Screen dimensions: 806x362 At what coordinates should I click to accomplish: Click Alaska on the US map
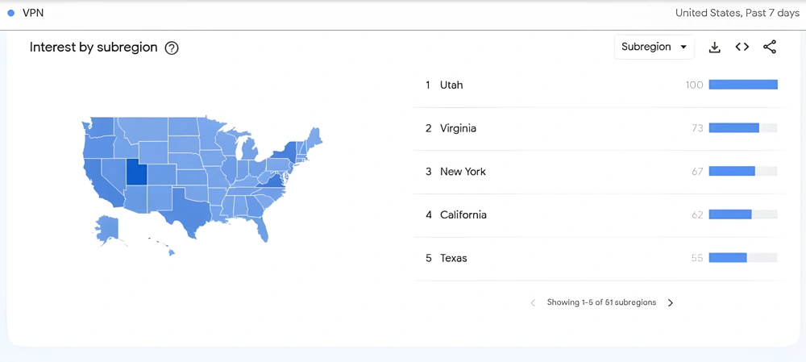tap(108, 228)
